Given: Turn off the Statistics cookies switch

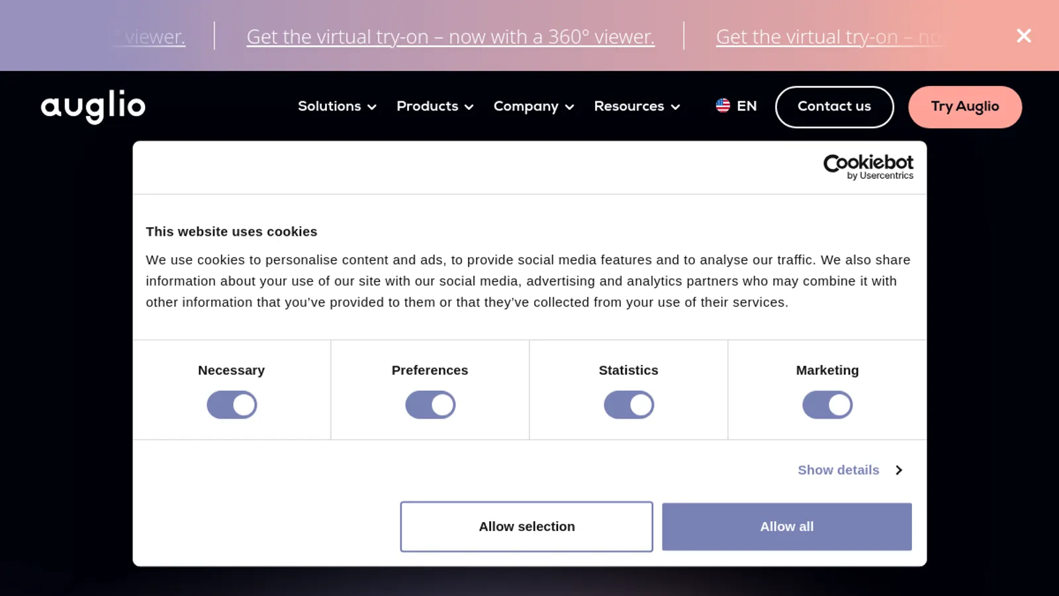Looking at the screenshot, I should 629,405.
